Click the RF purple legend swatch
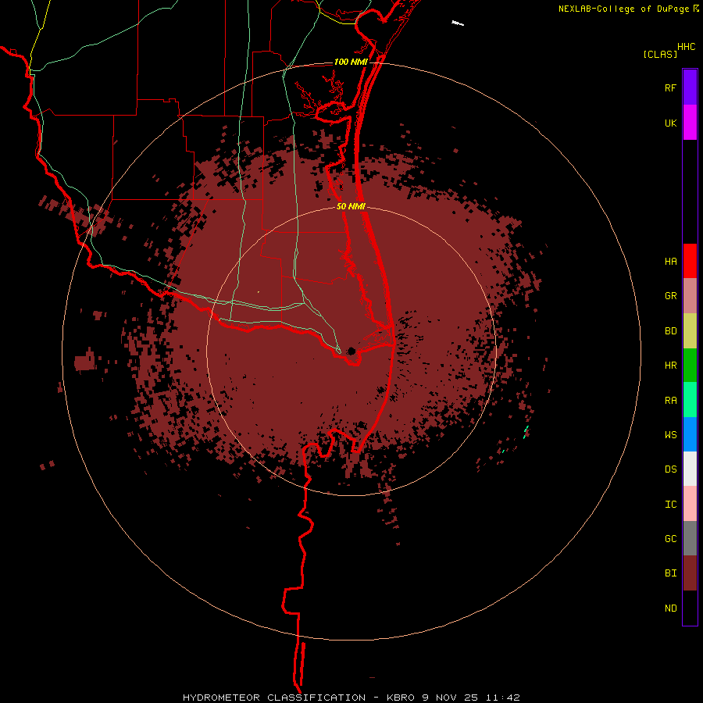 [690, 87]
